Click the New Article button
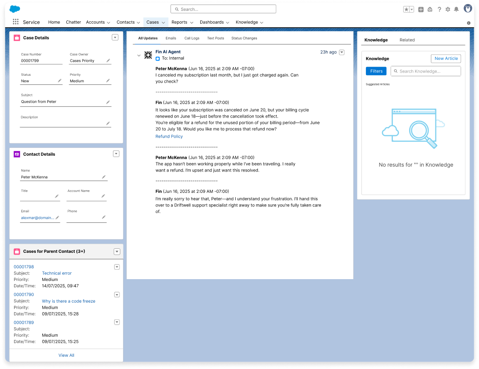Screen dimensions: 479x369 (x=445, y=59)
